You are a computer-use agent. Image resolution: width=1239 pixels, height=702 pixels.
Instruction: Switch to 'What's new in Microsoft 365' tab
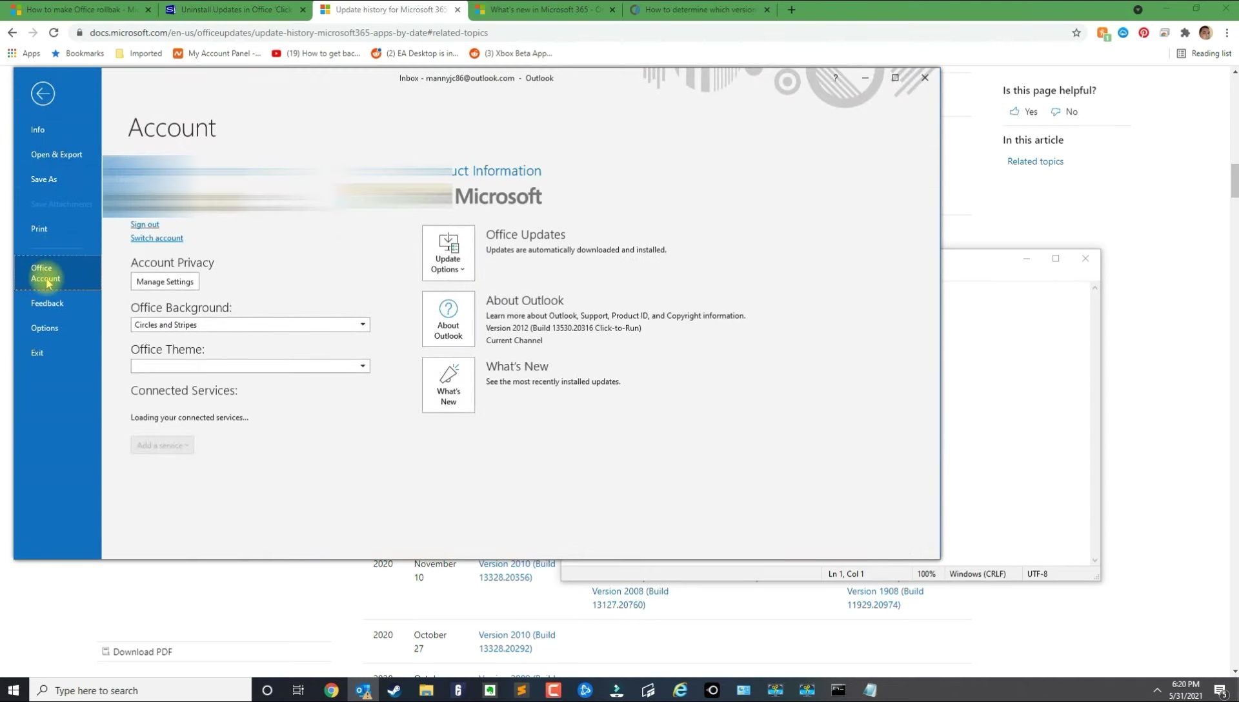(546, 10)
